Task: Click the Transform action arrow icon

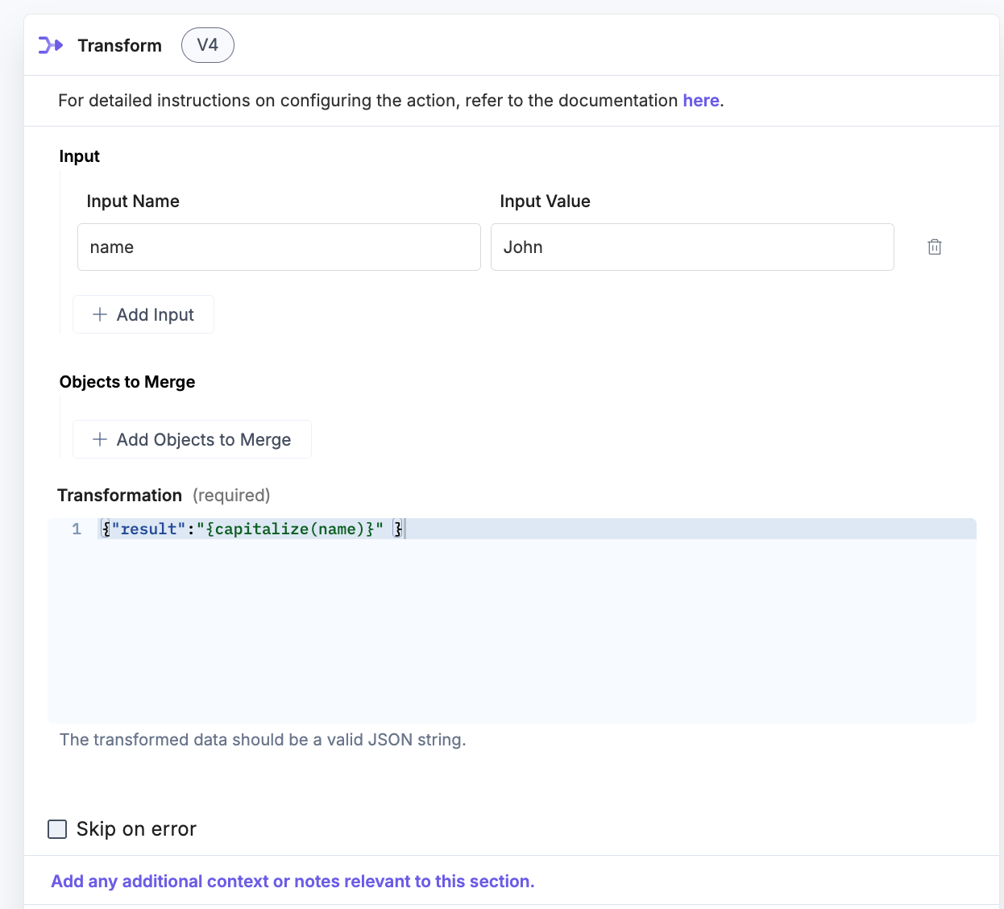Action: [50, 45]
